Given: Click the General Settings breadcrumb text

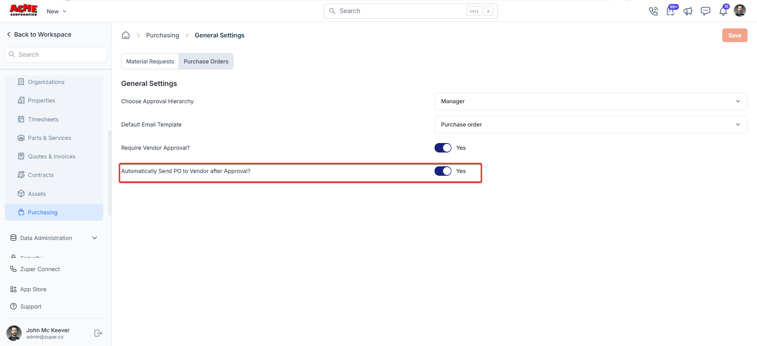Looking at the screenshot, I should (220, 35).
